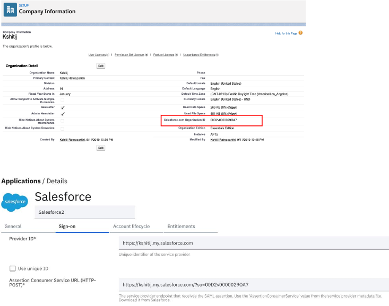Toggle Hide Notices About System Downtime checkbox
Image resolution: width=389 pixels, height=306 pixels.
coord(62,129)
